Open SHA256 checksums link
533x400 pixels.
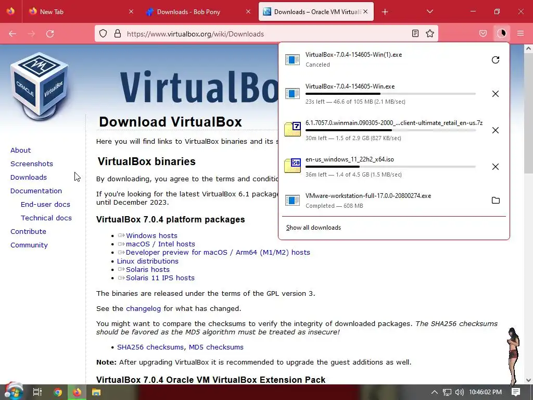click(x=150, y=347)
